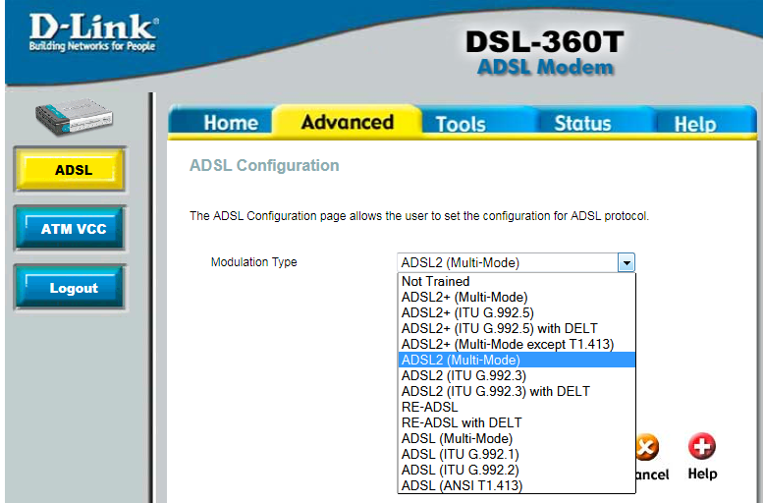Click the Modulation Type label
Screen dimensions: 763x503
[x=253, y=262]
